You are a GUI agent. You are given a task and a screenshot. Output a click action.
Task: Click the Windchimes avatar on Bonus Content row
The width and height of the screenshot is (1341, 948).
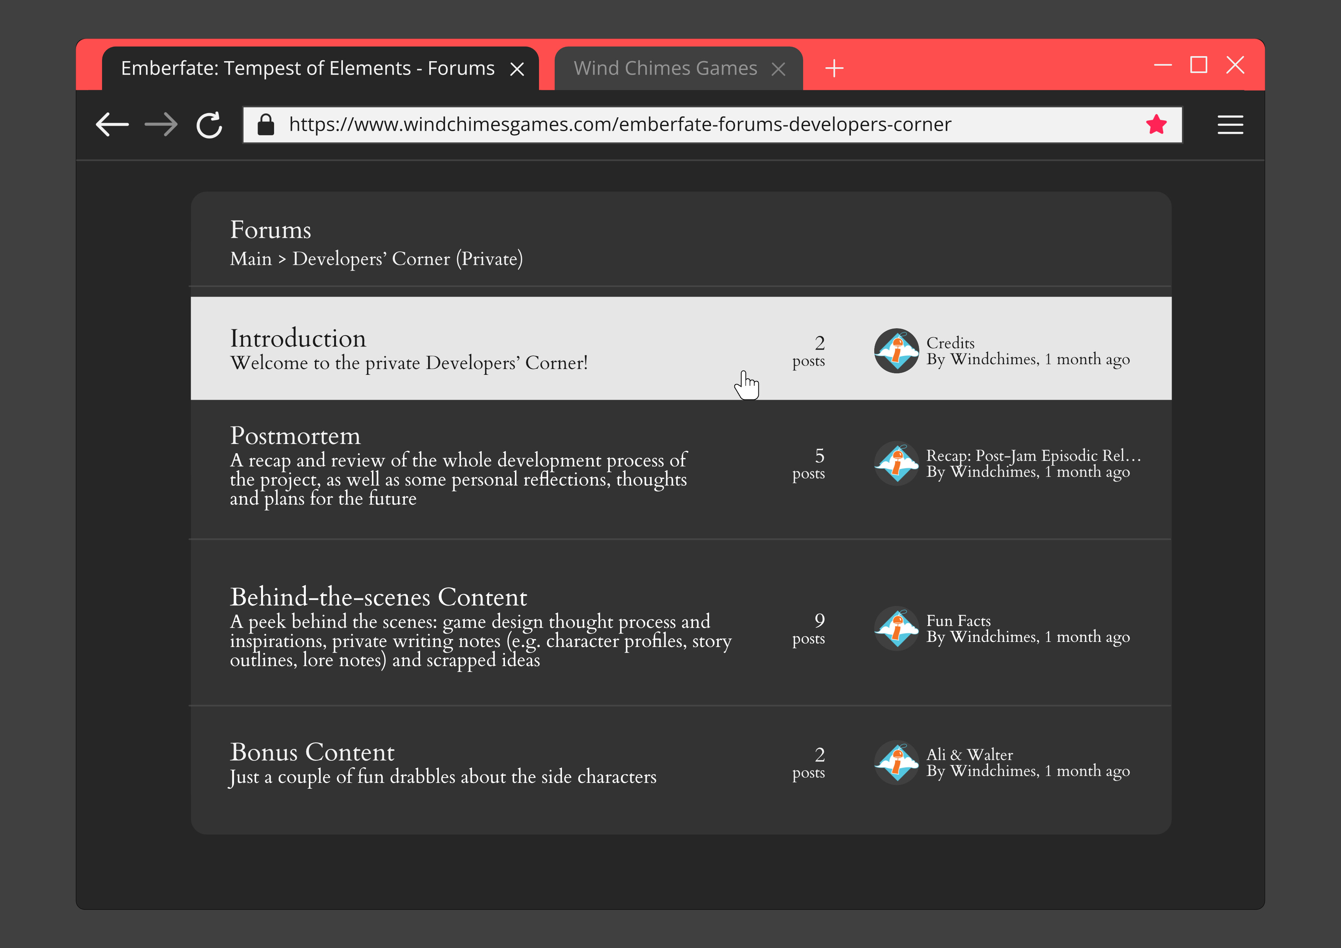click(x=896, y=762)
